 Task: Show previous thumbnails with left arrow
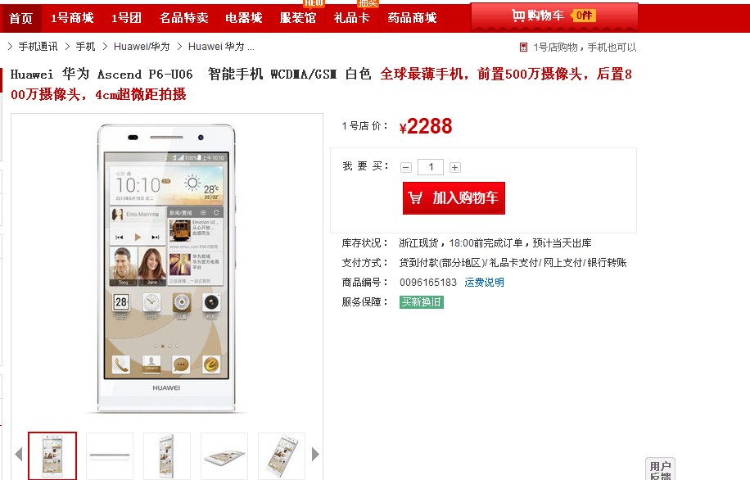(x=19, y=454)
